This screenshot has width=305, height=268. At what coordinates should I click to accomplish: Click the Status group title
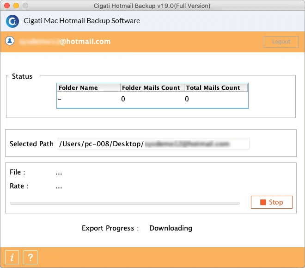22,76
